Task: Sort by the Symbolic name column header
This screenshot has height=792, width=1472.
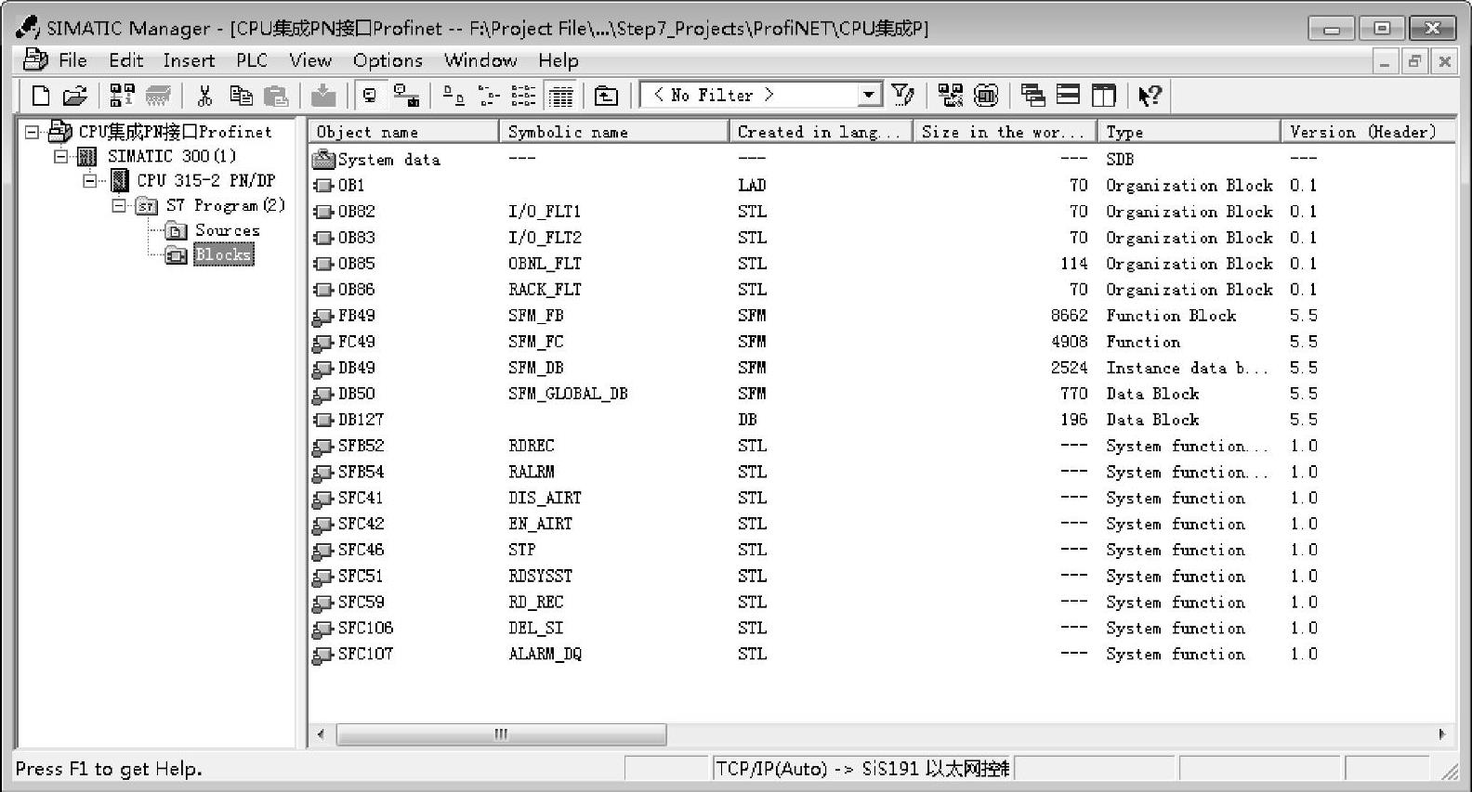Action: point(613,132)
